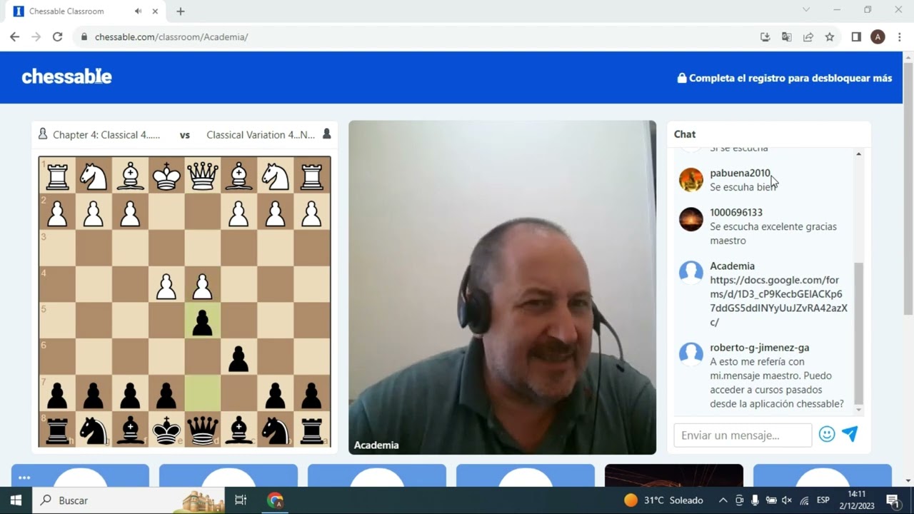
Task: Click the site lock icon in address bar
Action: [x=84, y=37]
